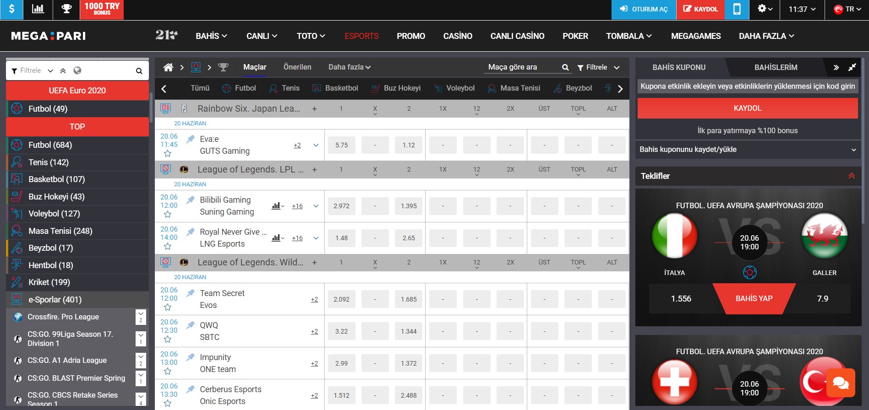
Task: Favorite the Eva:e vs GUTS Gaming match
Action: pyautogui.click(x=168, y=154)
